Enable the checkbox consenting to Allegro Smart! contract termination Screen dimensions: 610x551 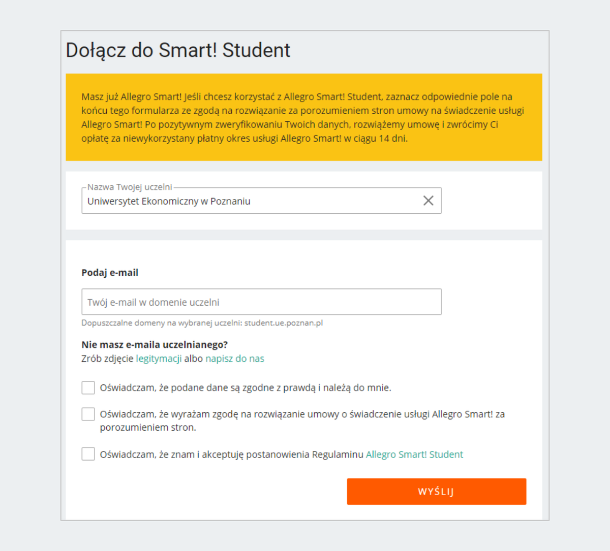[x=88, y=414]
